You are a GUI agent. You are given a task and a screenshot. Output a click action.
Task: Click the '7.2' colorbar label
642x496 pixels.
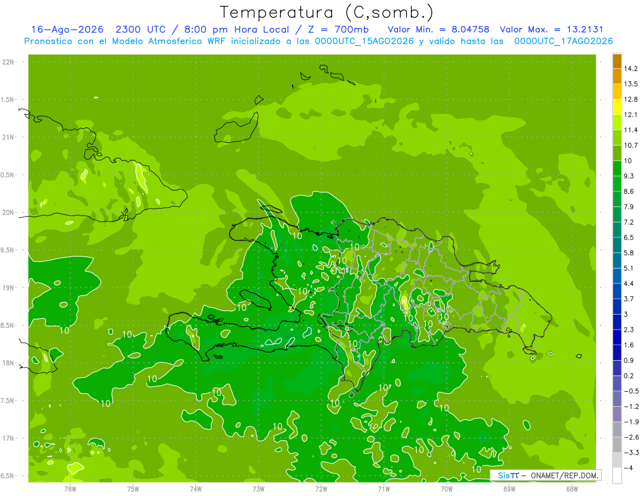click(x=629, y=222)
